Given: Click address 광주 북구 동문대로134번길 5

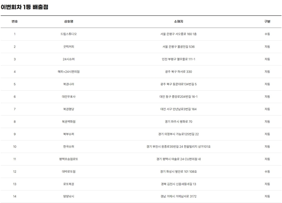Looking at the screenshot, I should tap(178, 84).
